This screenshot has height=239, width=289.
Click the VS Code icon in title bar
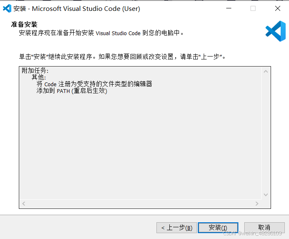pyautogui.click(x=7, y=8)
